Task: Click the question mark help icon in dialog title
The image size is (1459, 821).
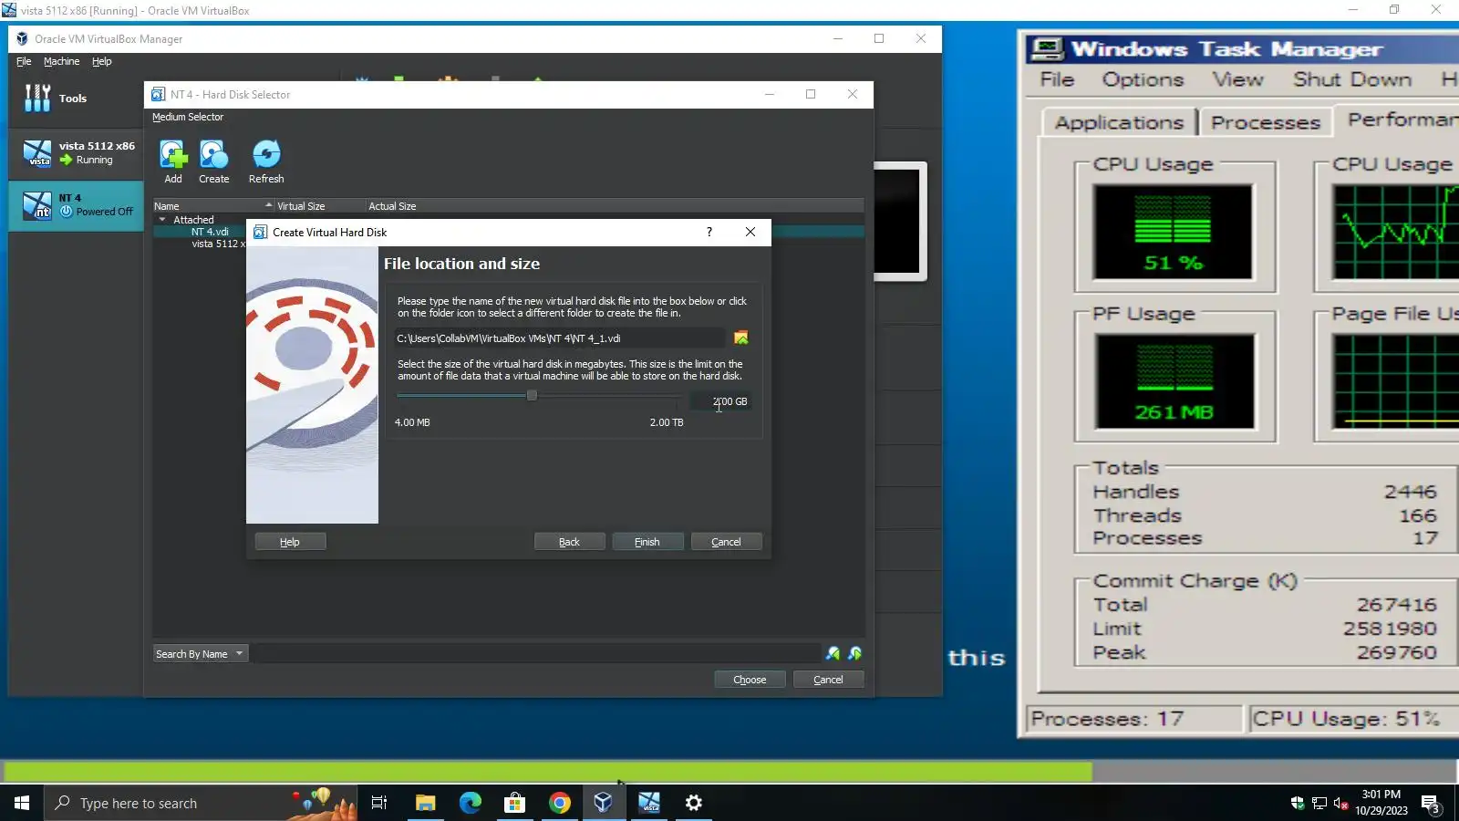Action: [709, 233]
